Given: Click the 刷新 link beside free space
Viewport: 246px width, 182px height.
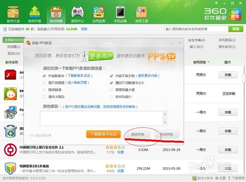Looking at the screenshot, I should point(84,29).
